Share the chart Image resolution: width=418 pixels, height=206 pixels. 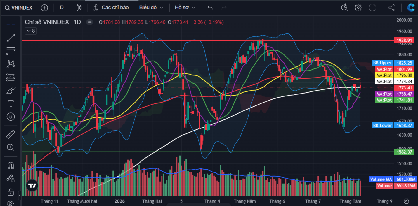(391, 8)
